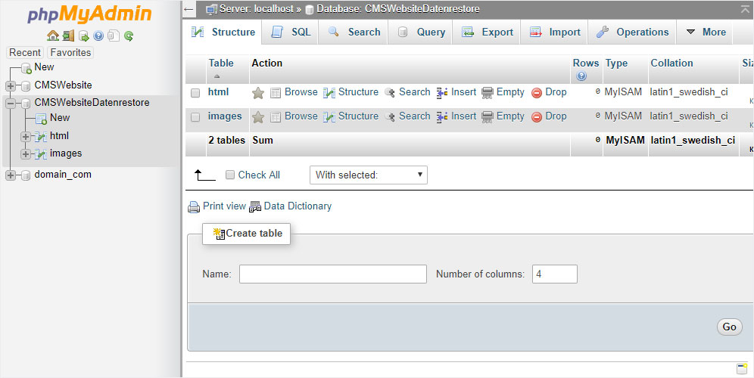The image size is (754, 378).
Task: Select domain_com in the database tree
Action: (x=63, y=175)
